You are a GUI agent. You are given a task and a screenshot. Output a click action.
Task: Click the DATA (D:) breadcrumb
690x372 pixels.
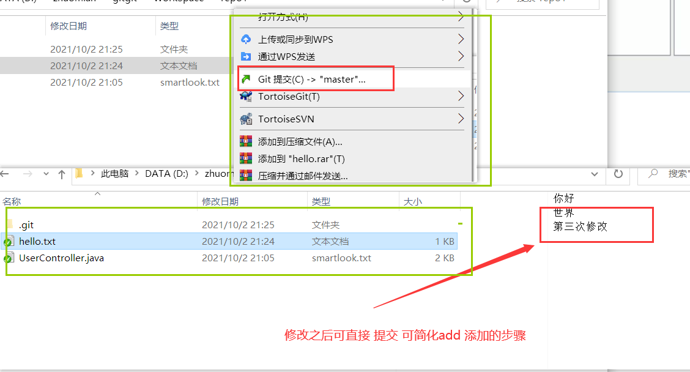(x=167, y=174)
